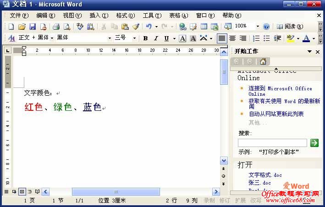The height and width of the screenshot is (207, 325).
Task: Expand the Undo history dropdown arrow
Action: tap(156, 27)
